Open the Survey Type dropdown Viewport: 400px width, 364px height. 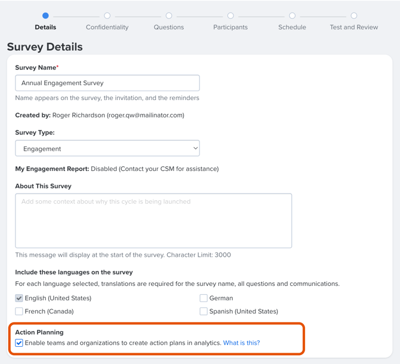tap(107, 148)
